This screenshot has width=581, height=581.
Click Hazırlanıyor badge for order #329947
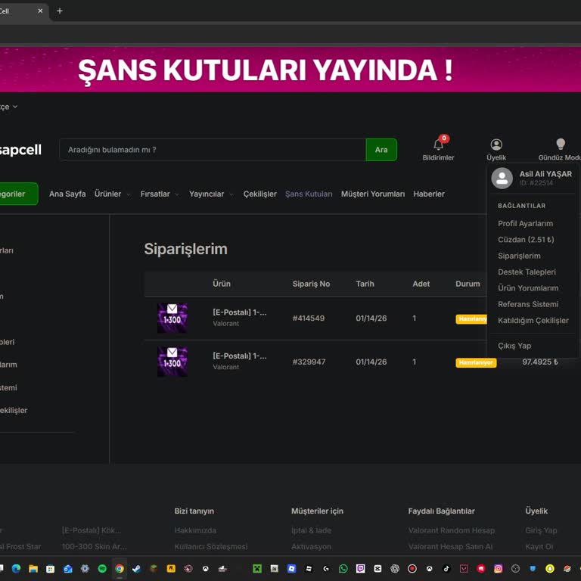coord(476,362)
